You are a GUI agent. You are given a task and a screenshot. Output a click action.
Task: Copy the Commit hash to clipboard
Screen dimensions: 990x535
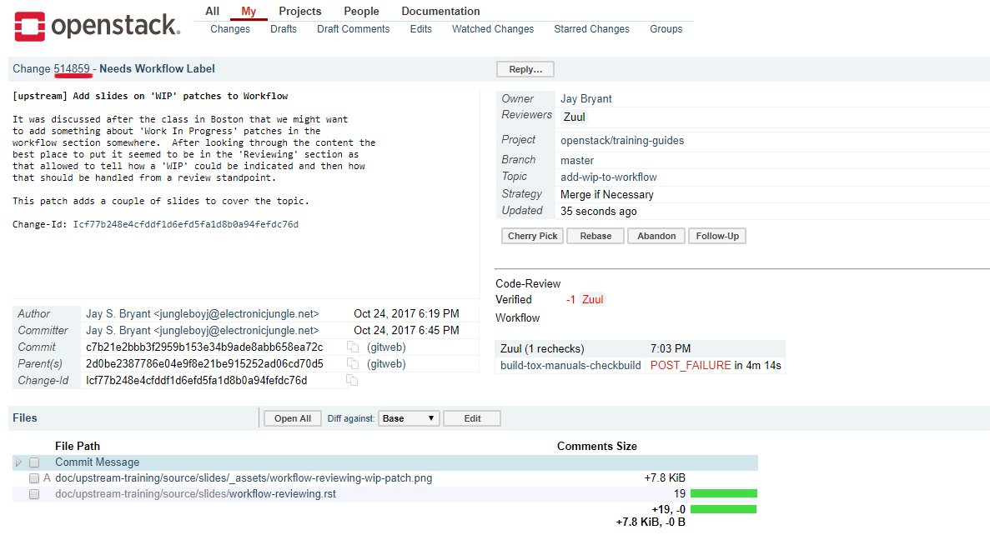point(352,347)
